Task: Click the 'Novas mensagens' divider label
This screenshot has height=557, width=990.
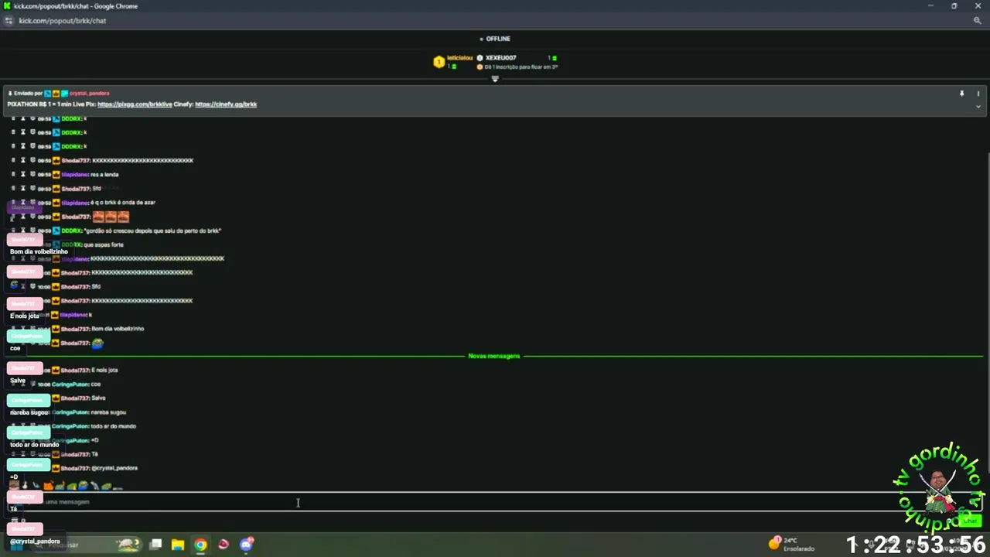Action: [x=494, y=356]
